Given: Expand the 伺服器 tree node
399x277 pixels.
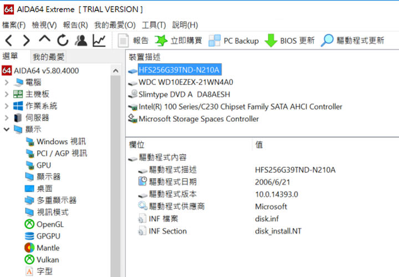Looking at the screenshot, I should click(7, 118).
